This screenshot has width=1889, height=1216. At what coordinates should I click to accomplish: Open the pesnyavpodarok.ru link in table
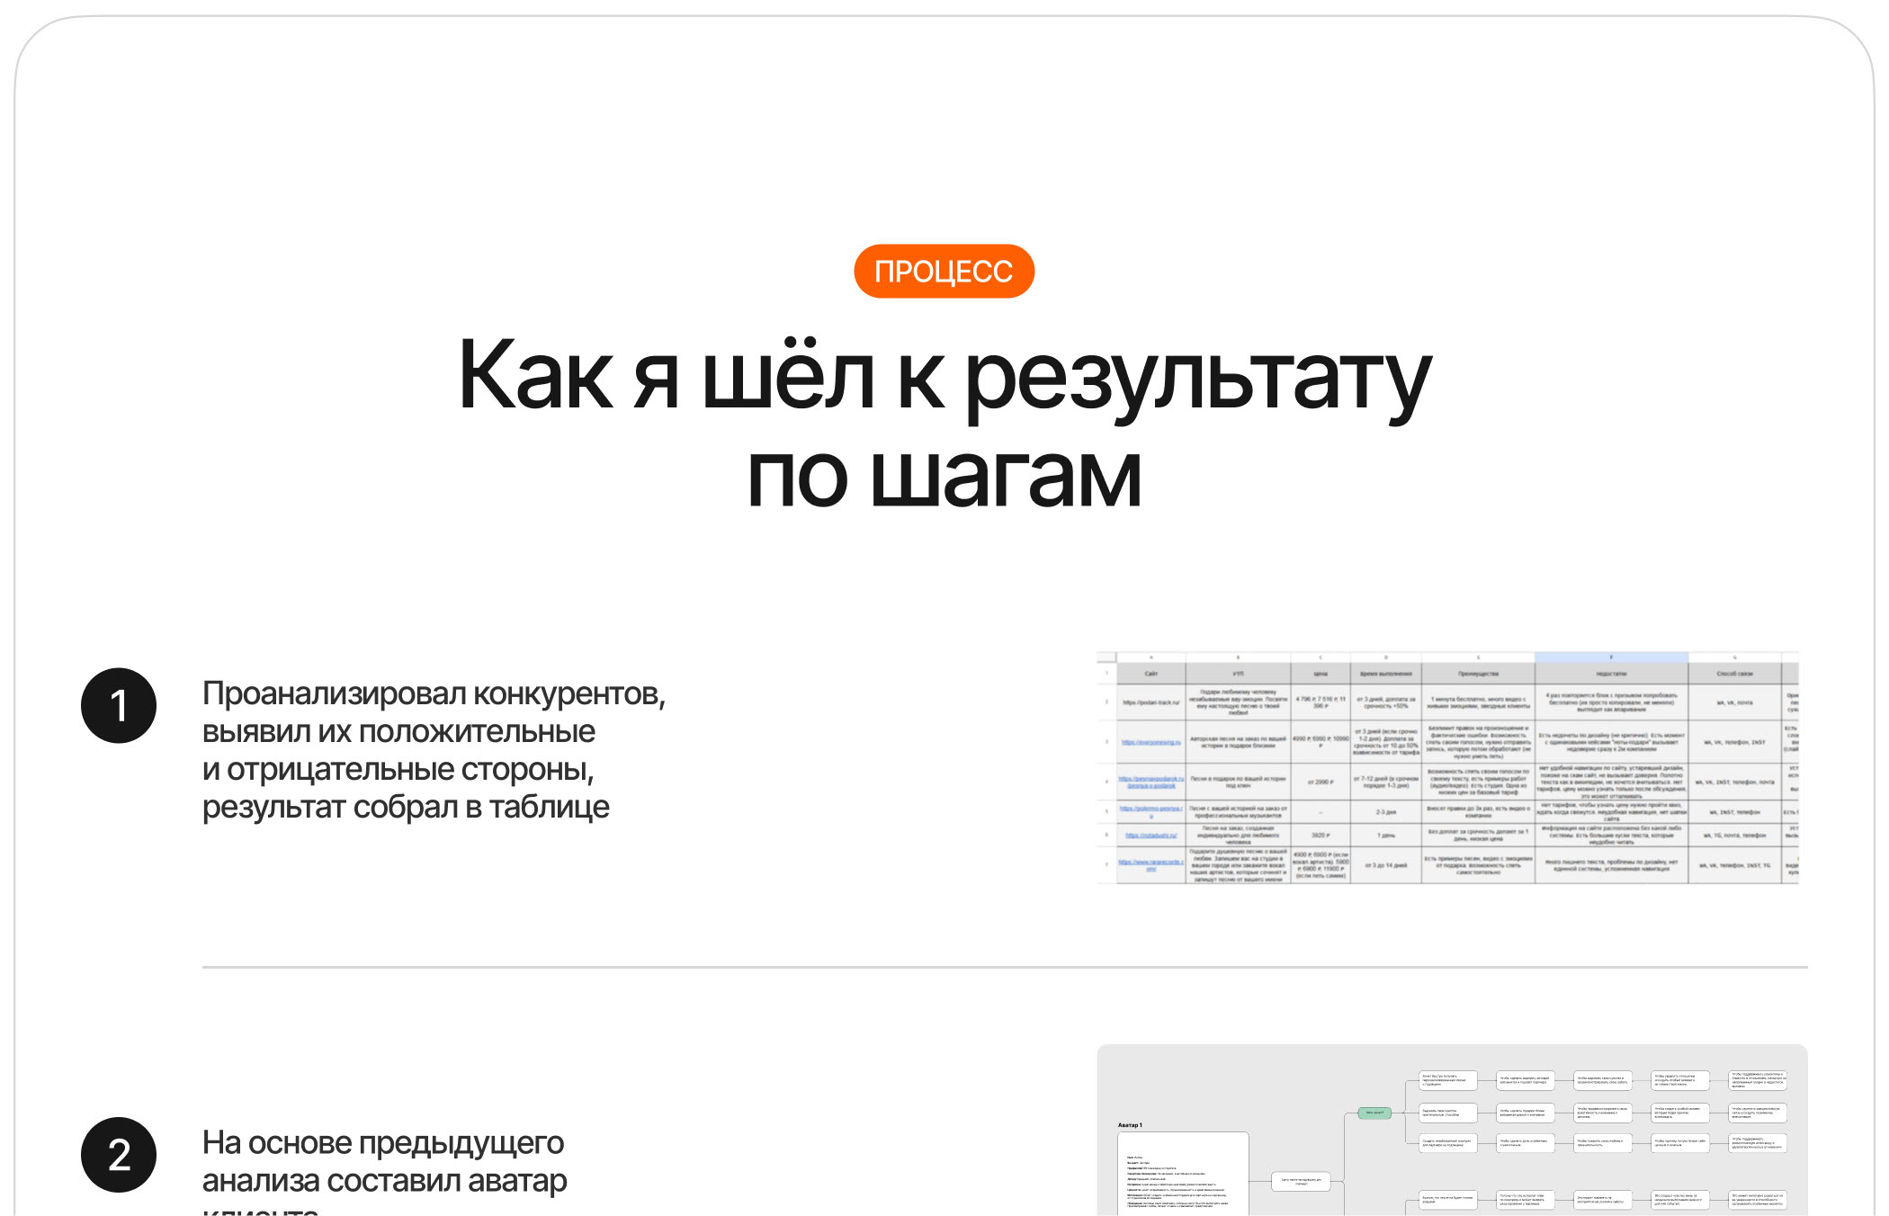1150,782
